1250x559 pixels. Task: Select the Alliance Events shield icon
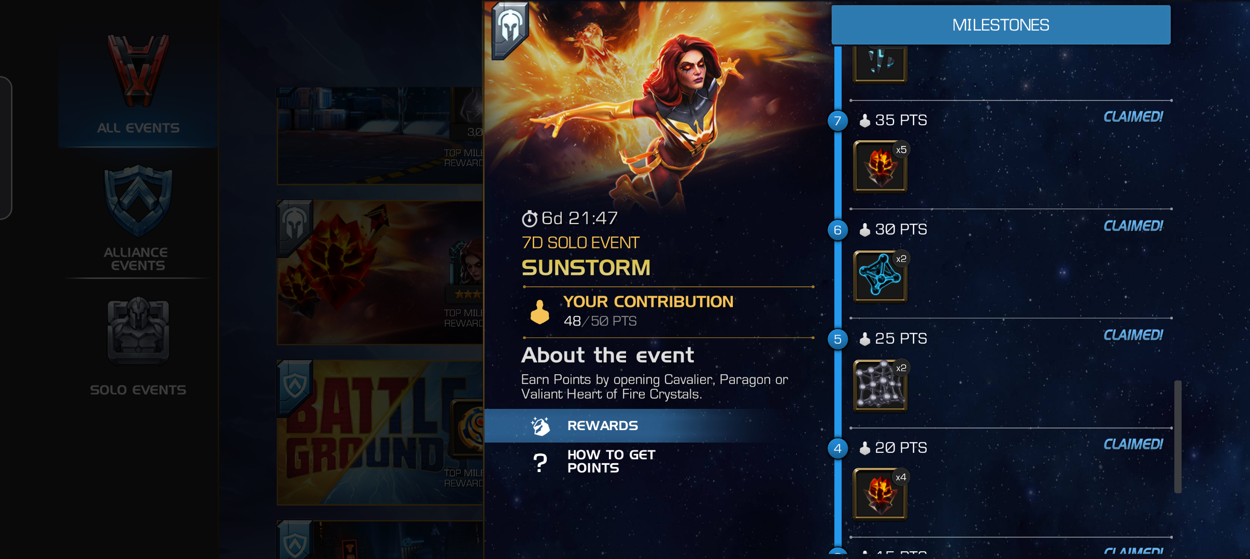[x=138, y=201]
